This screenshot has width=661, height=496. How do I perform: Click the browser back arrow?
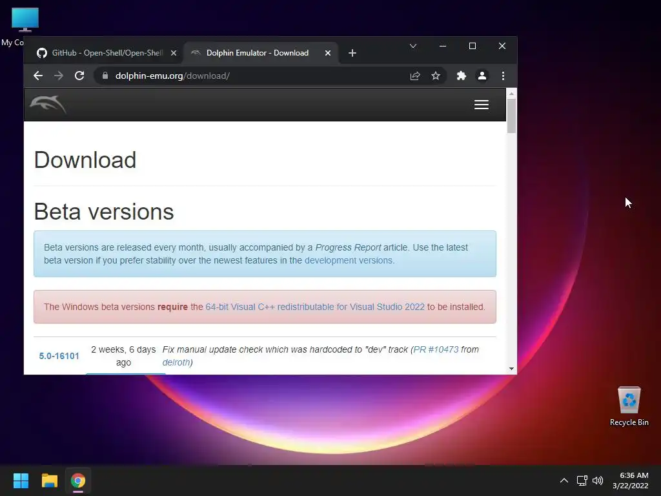[38, 76]
